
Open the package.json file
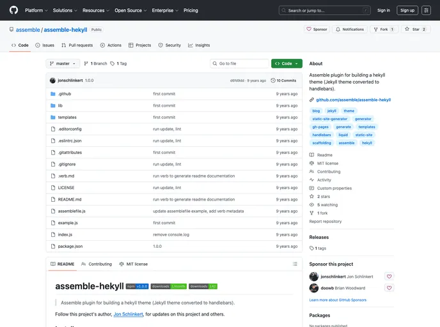(x=70, y=247)
